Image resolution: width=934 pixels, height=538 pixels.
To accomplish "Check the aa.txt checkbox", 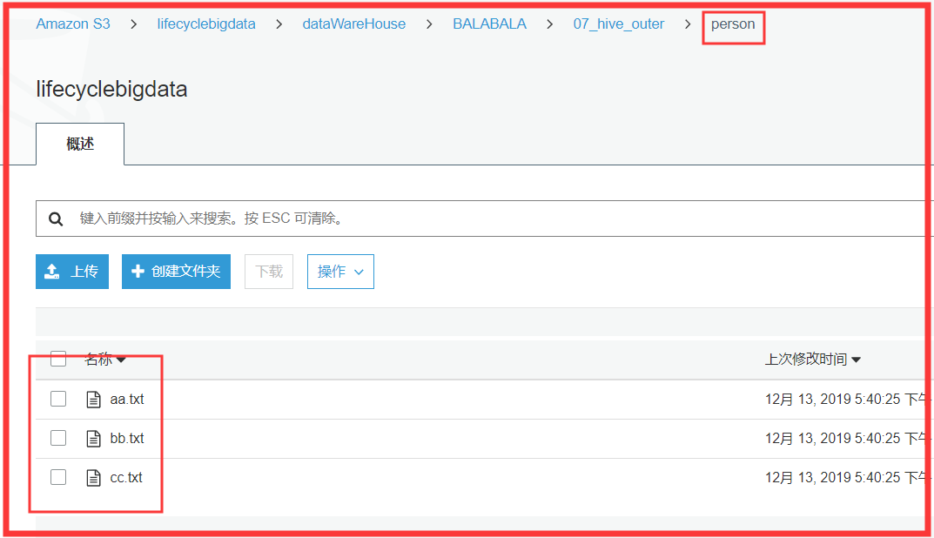I will (x=58, y=399).
